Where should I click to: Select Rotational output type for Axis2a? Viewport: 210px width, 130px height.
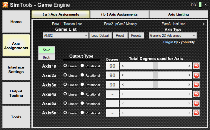(82, 75)
